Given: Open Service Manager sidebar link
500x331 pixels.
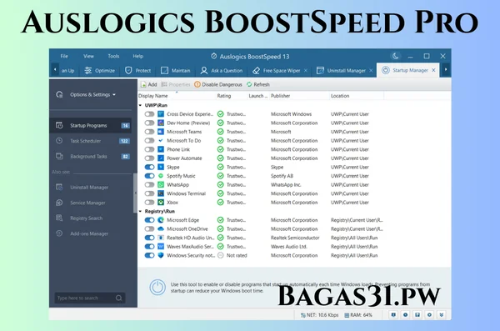Looking at the screenshot, I should click(x=87, y=203).
